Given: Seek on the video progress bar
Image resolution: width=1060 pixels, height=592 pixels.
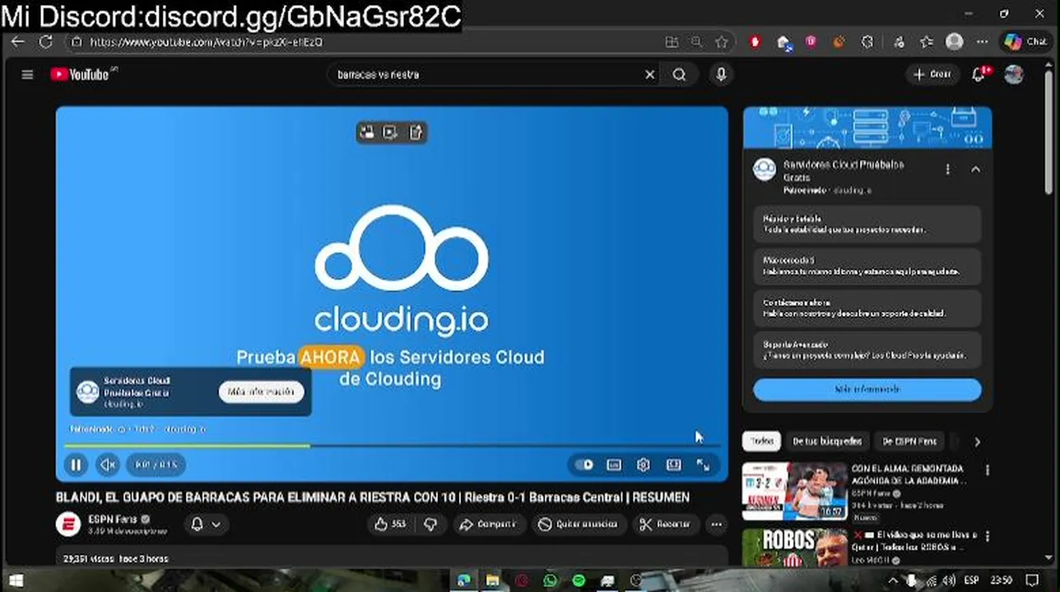Looking at the screenshot, I should tap(392, 446).
